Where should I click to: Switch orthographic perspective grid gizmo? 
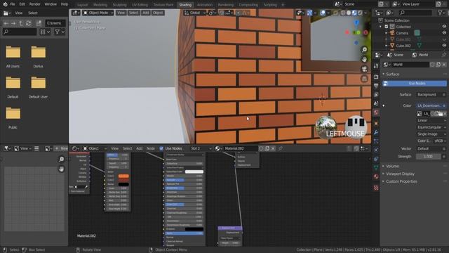[x=364, y=79]
